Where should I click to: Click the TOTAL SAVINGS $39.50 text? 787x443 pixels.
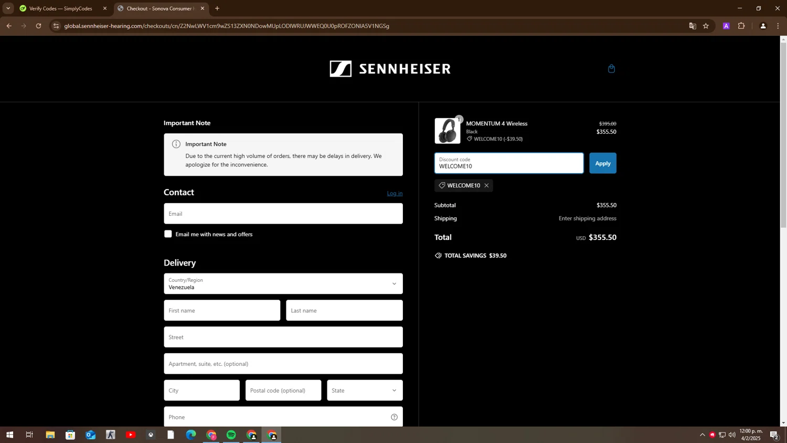pos(475,256)
